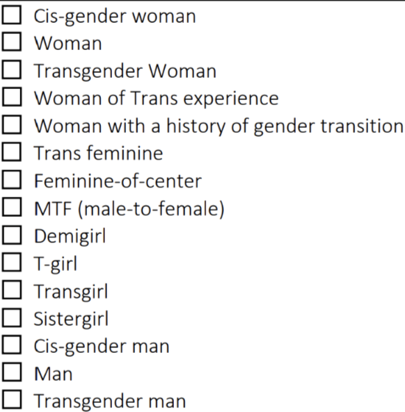
Task: Select the Transgender Woman checkbox
Action: [x=12, y=69]
